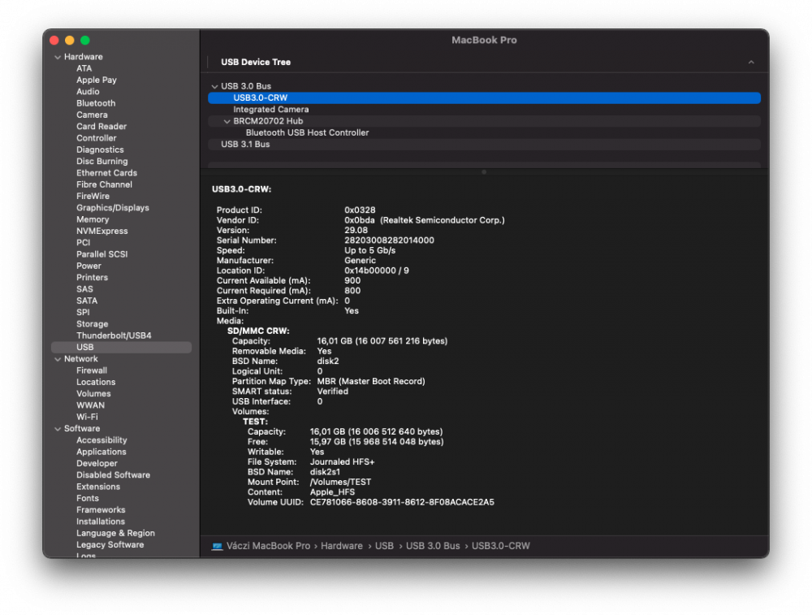This screenshot has height=615, width=812.
Task: Open Diagnostics in the sidebar
Action: point(100,149)
